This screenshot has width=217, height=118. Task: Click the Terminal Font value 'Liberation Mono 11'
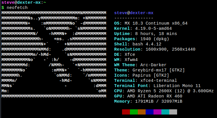coord(177,86)
